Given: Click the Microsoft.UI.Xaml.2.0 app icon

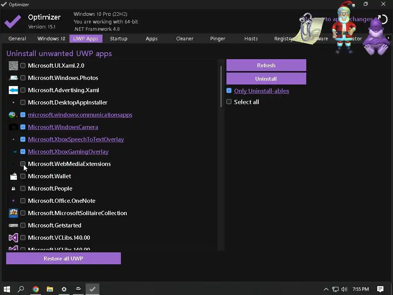Looking at the screenshot, I should point(13,66).
